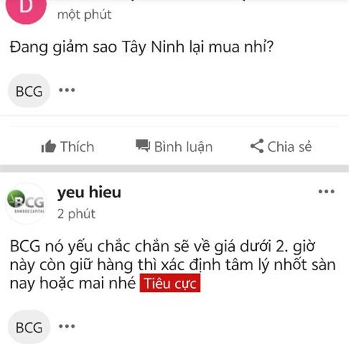Open more options for yeu hieu's post

(326, 191)
